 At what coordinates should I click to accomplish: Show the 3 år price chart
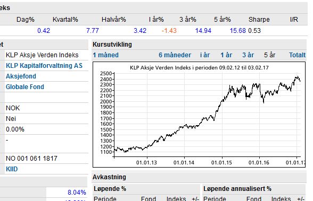pyautogui.click(x=248, y=55)
